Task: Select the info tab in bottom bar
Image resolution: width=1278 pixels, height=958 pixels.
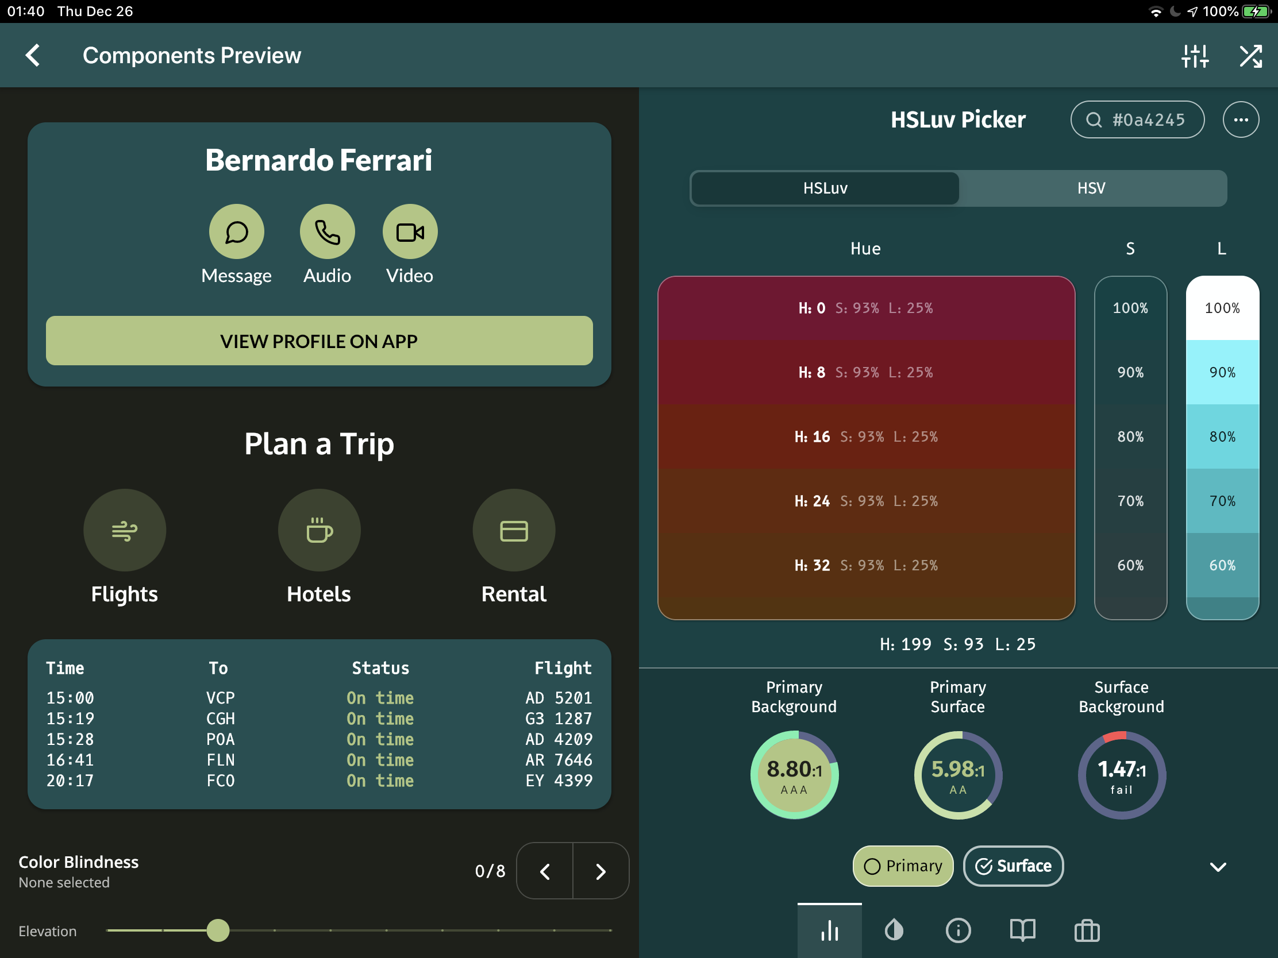Action: tap(958, 930)
